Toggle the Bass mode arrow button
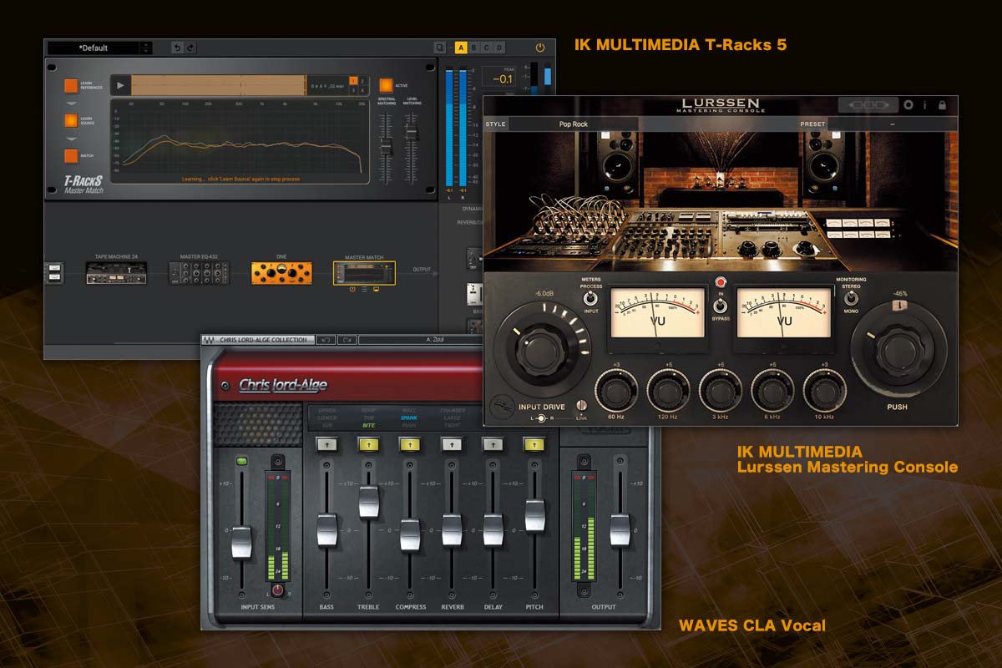The height and width of the screenshot is (668, 1002). [326, 445]
